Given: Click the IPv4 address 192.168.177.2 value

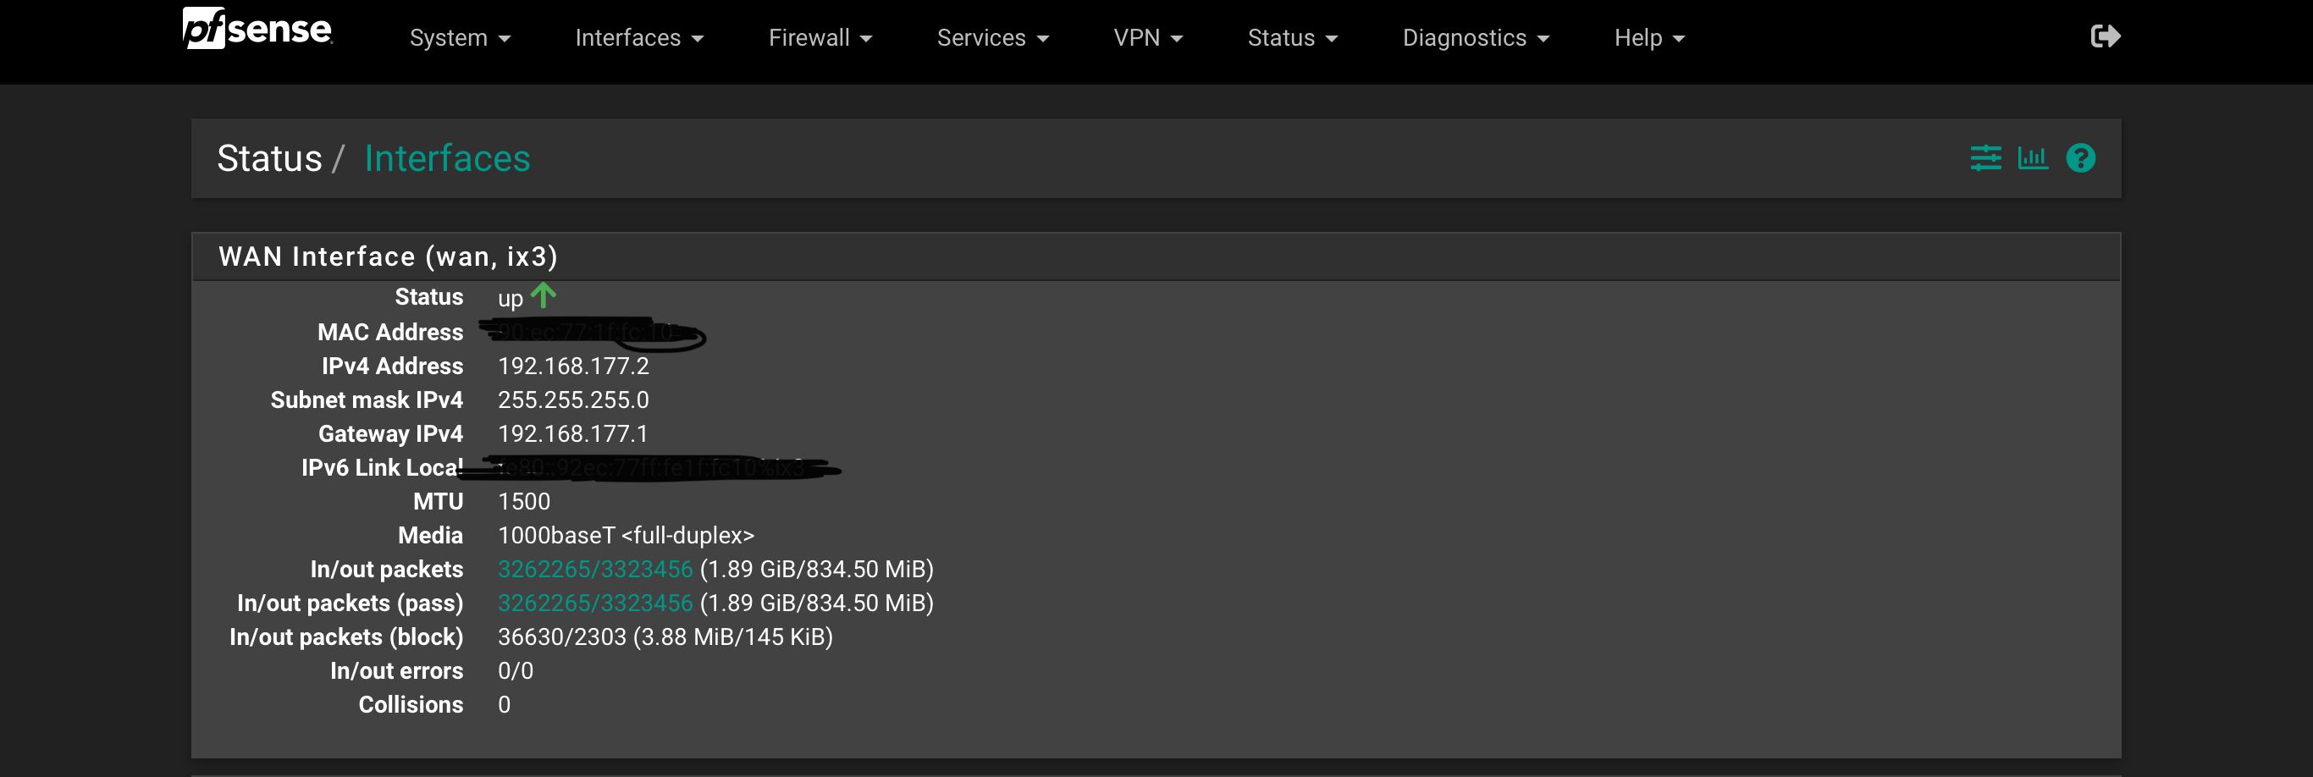Looking at the screenshot, I should (573, 366).
